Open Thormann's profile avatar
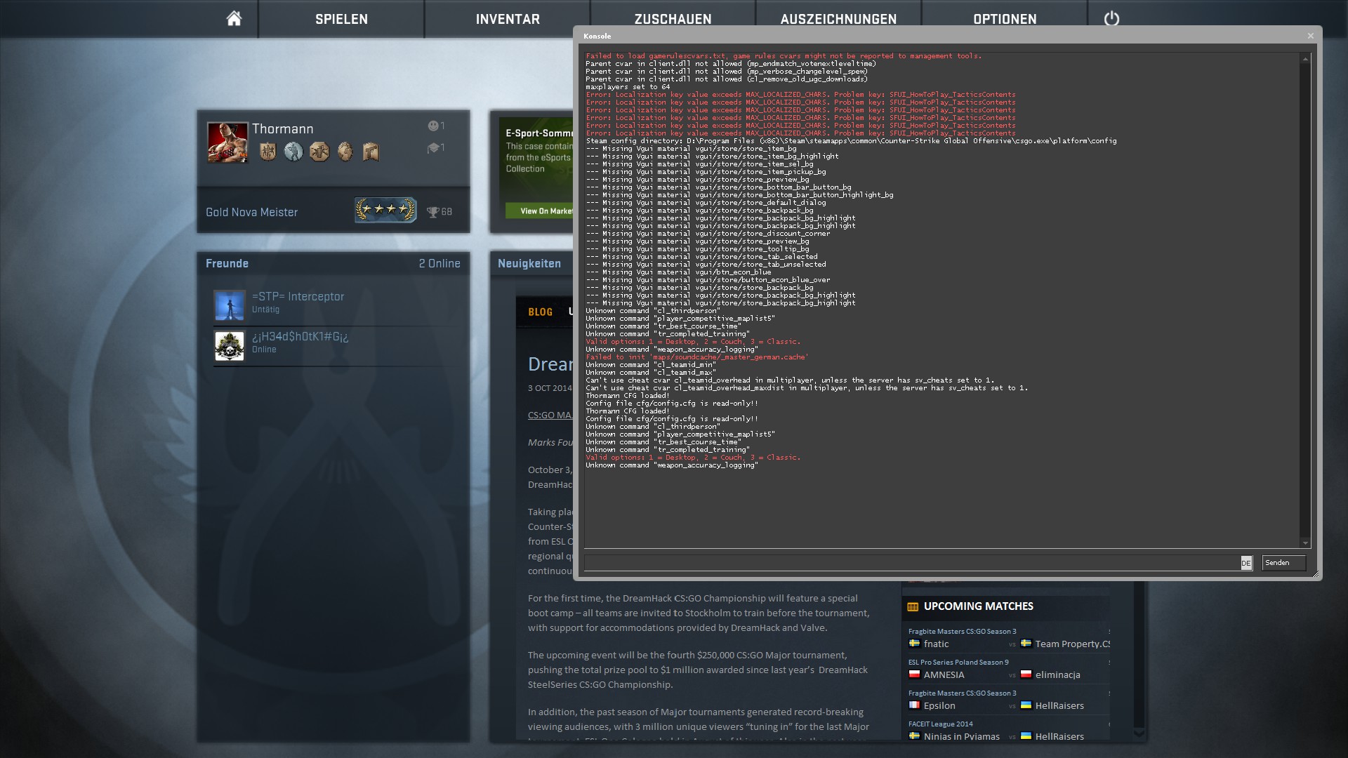1348x758 pixels. 227,142
